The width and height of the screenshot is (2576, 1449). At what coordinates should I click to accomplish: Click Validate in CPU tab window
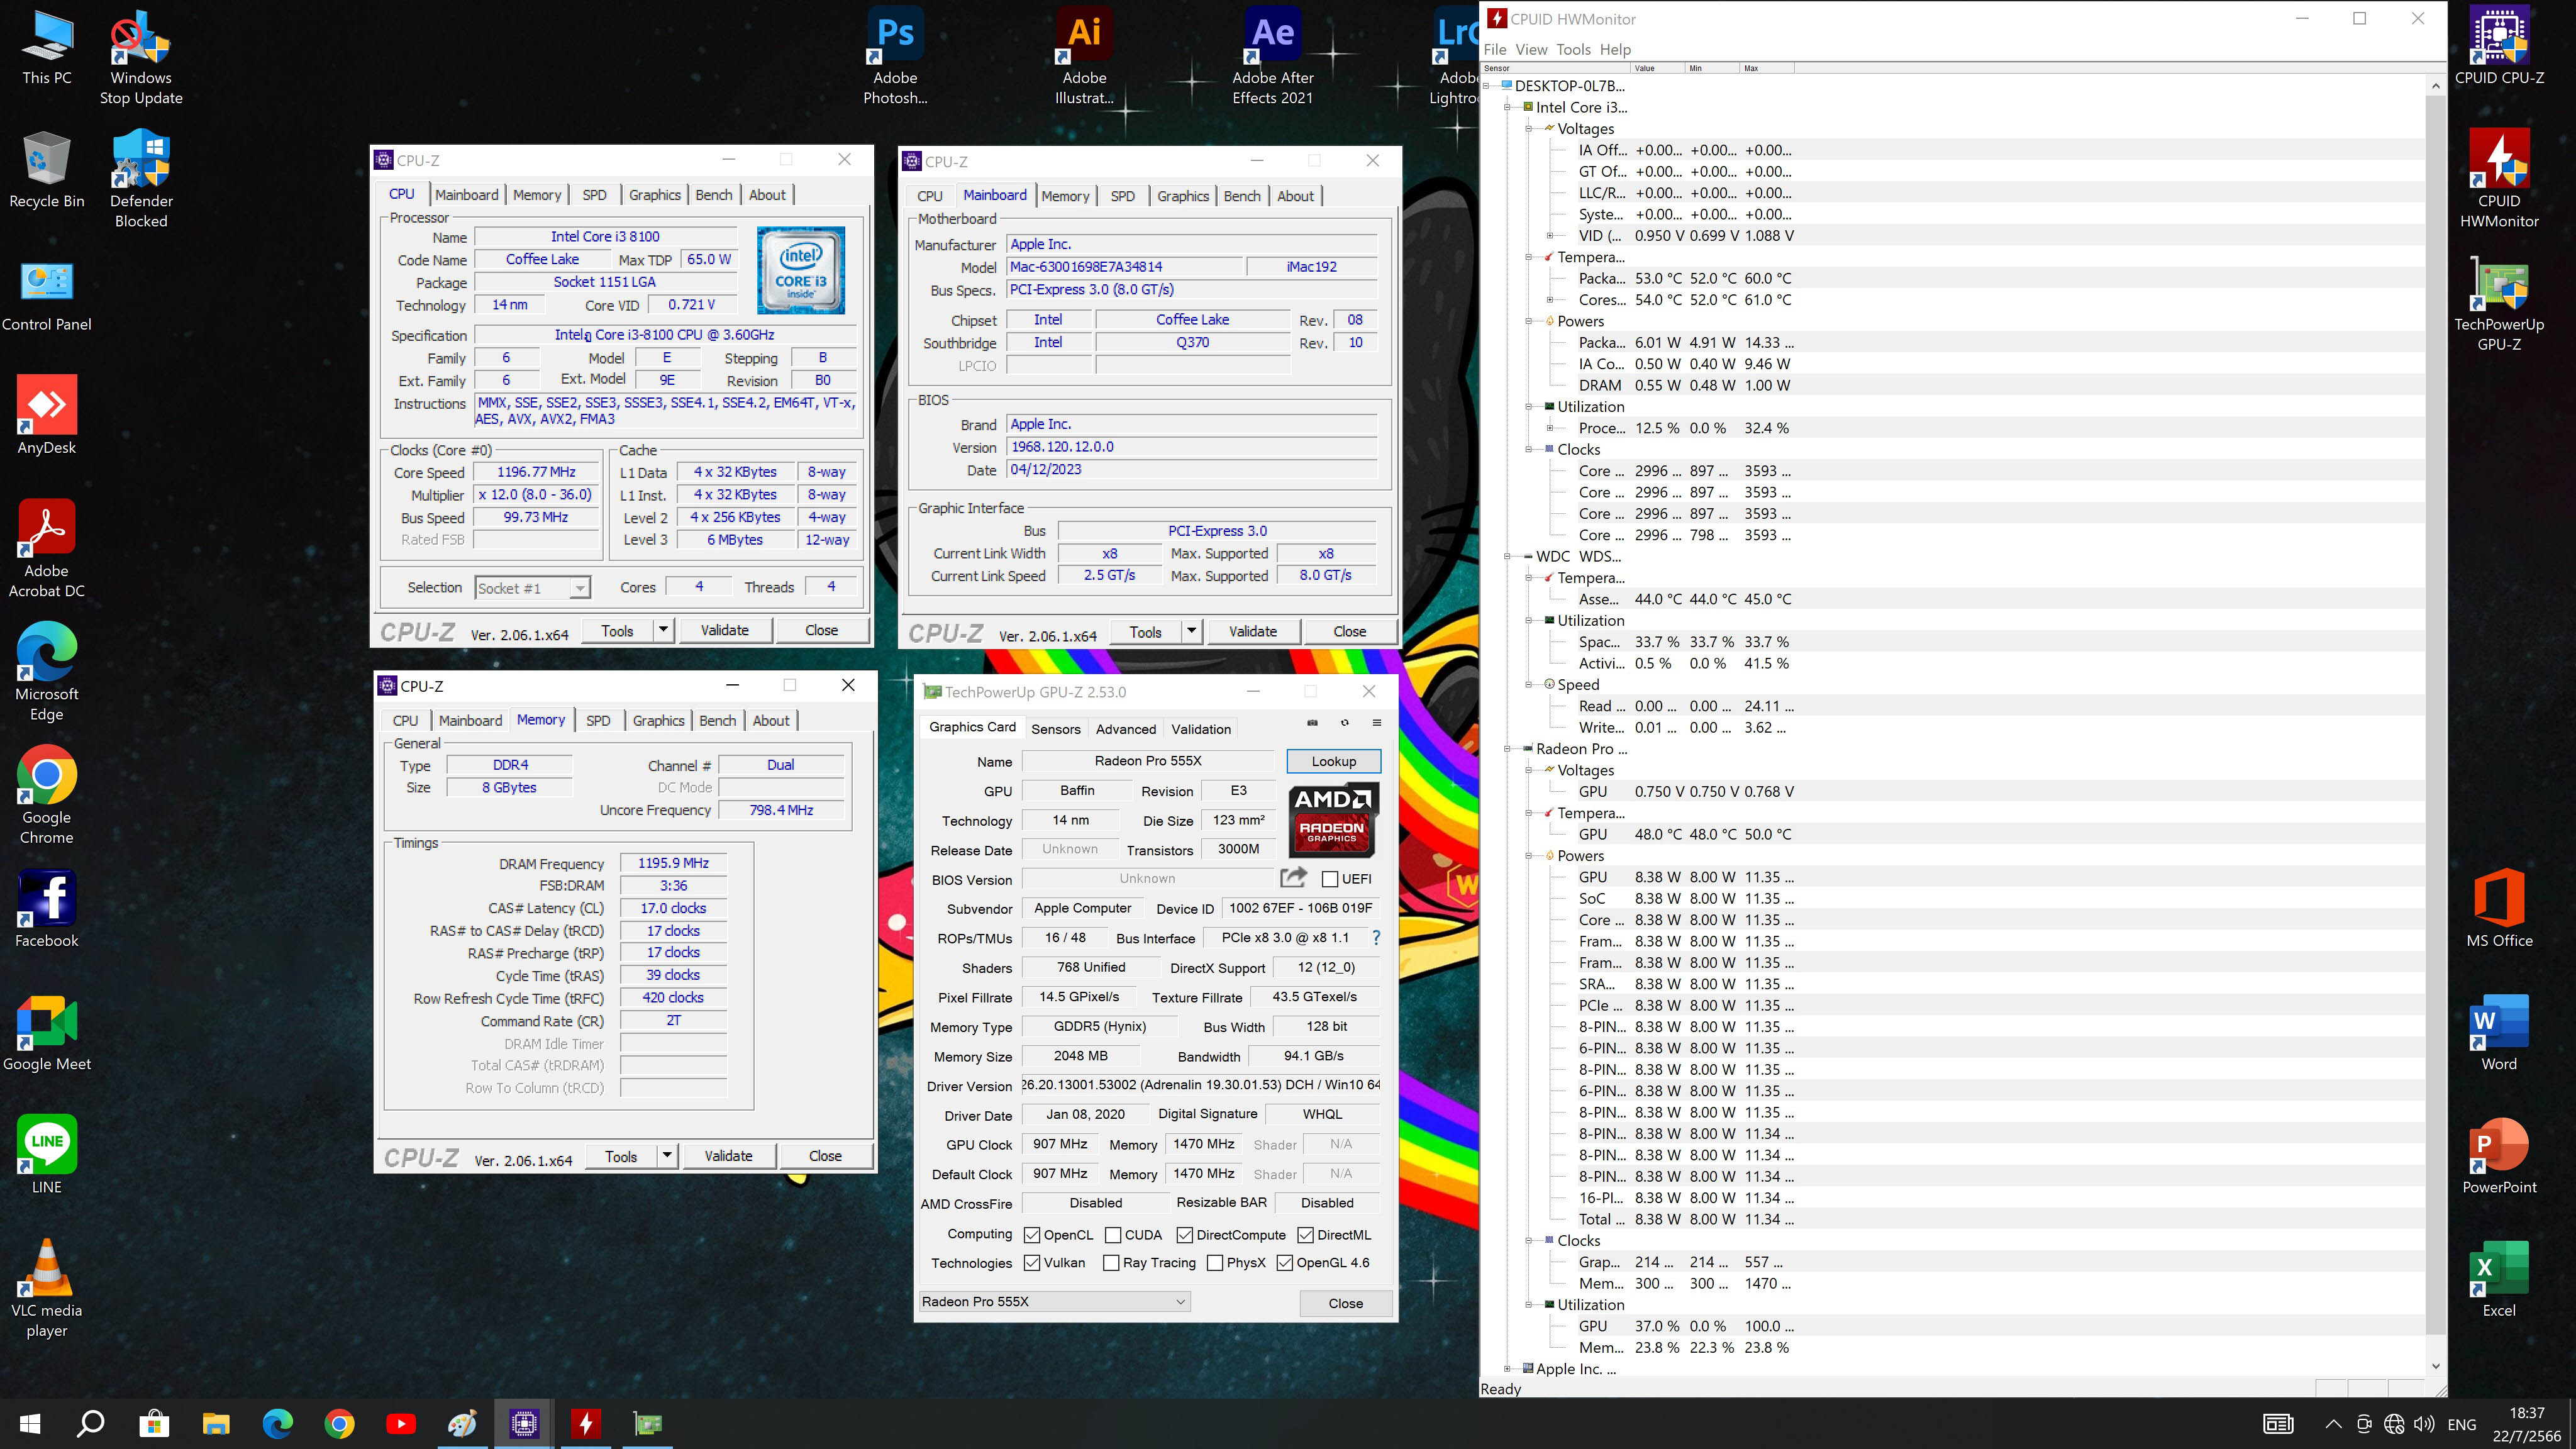[x=724, y=630]
